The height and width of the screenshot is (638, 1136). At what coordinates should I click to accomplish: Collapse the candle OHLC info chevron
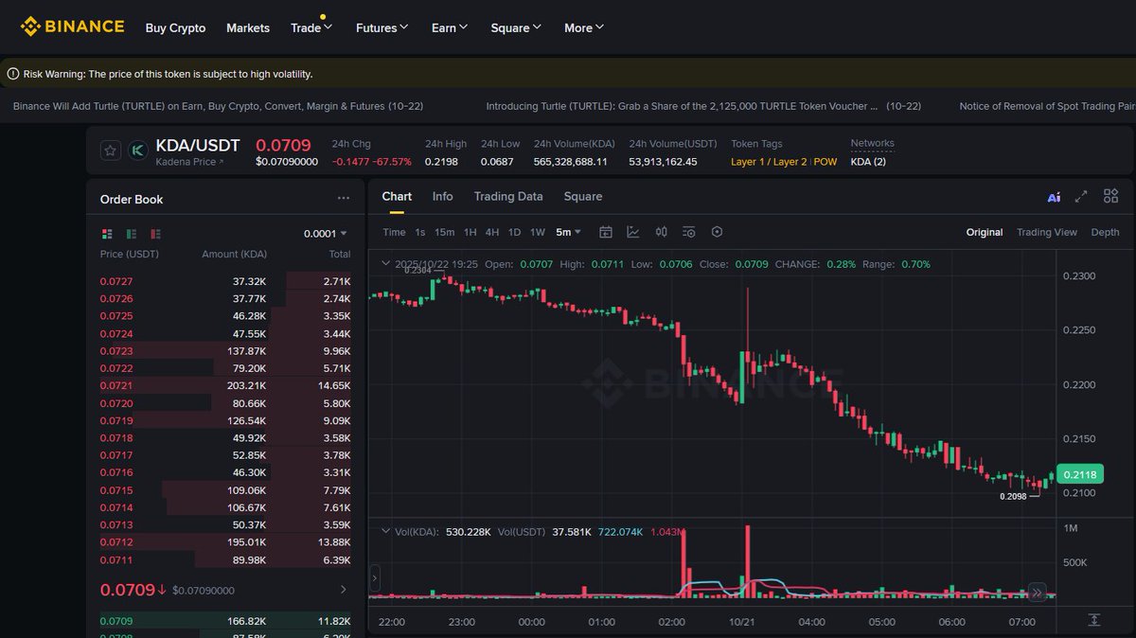(385, 264)
